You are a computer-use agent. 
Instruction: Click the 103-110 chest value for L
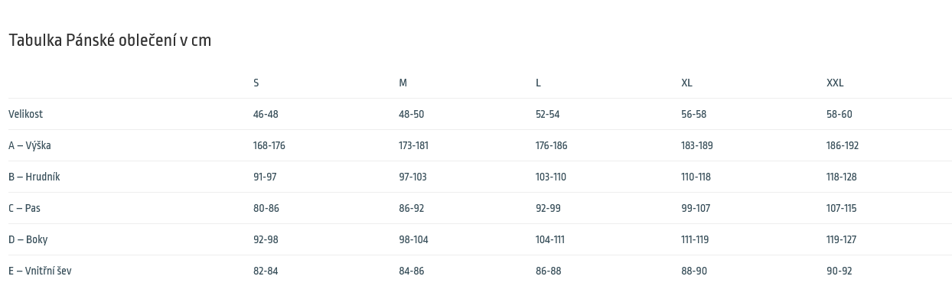point(551,177)
